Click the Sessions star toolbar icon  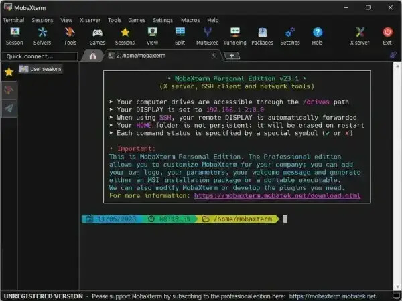click(x=125, y=36)
